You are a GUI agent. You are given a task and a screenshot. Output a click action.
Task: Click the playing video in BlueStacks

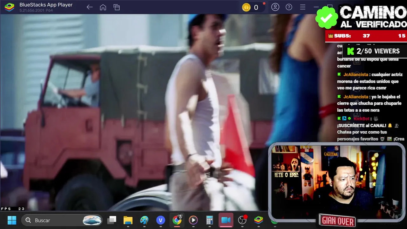[137, 112]
